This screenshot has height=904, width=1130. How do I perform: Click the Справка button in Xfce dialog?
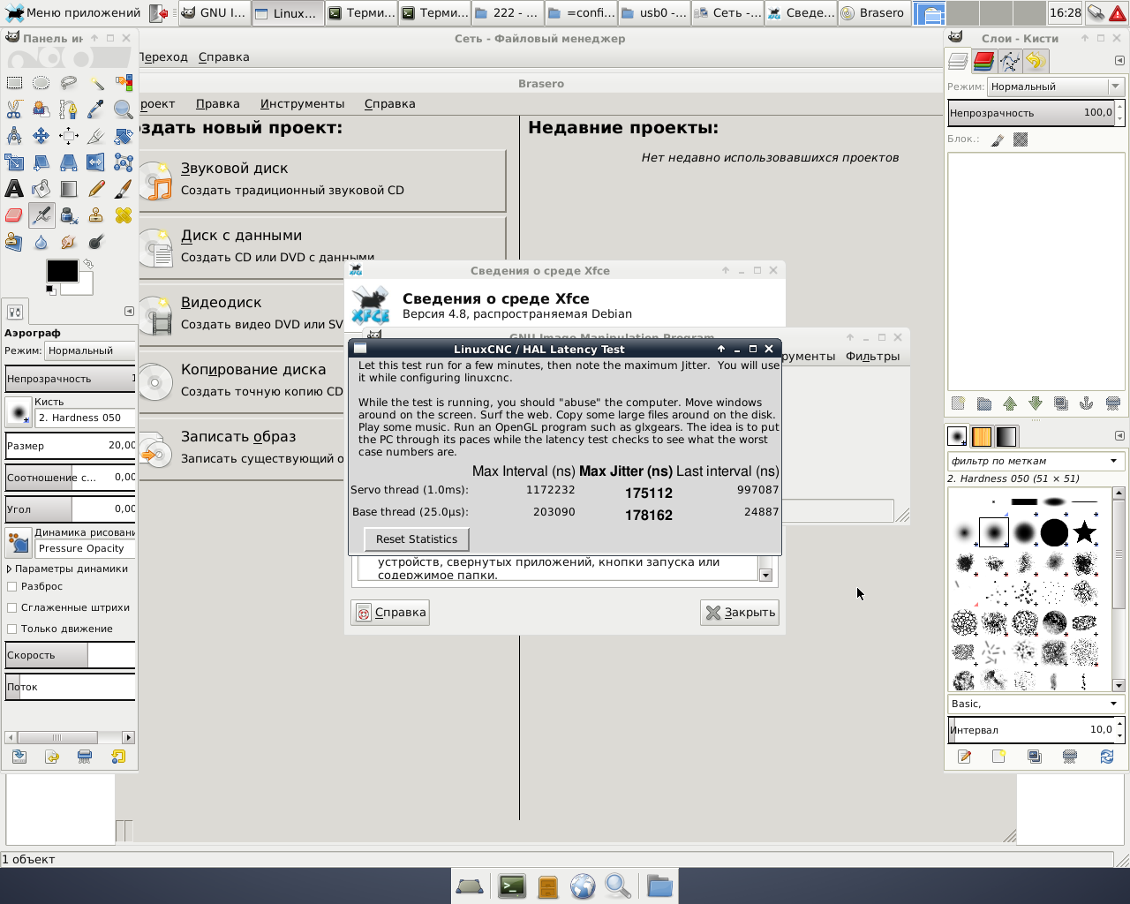390,613
